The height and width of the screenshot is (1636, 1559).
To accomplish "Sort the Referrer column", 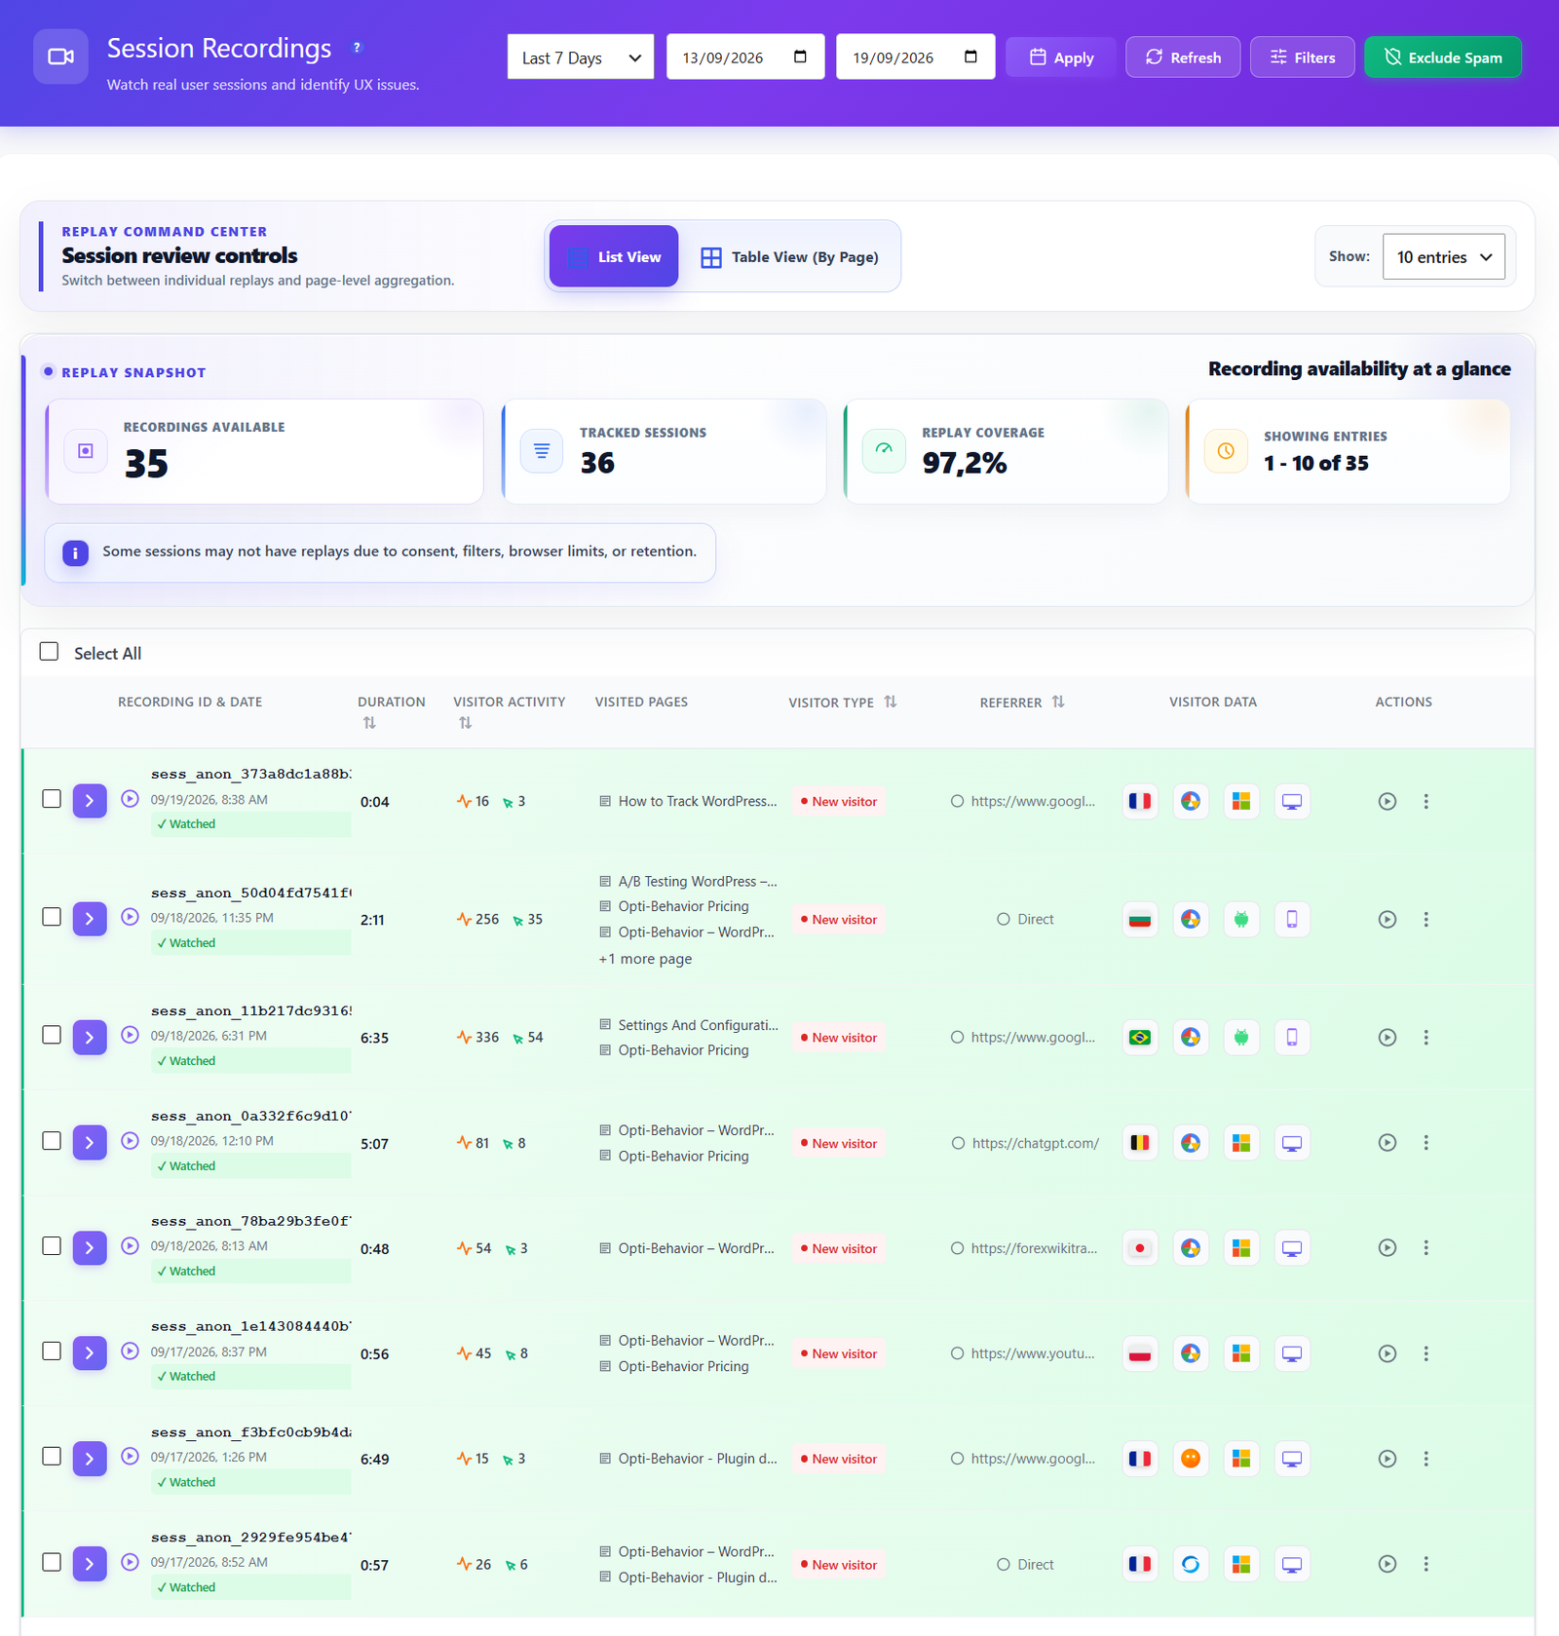I will coord(1058,702).
